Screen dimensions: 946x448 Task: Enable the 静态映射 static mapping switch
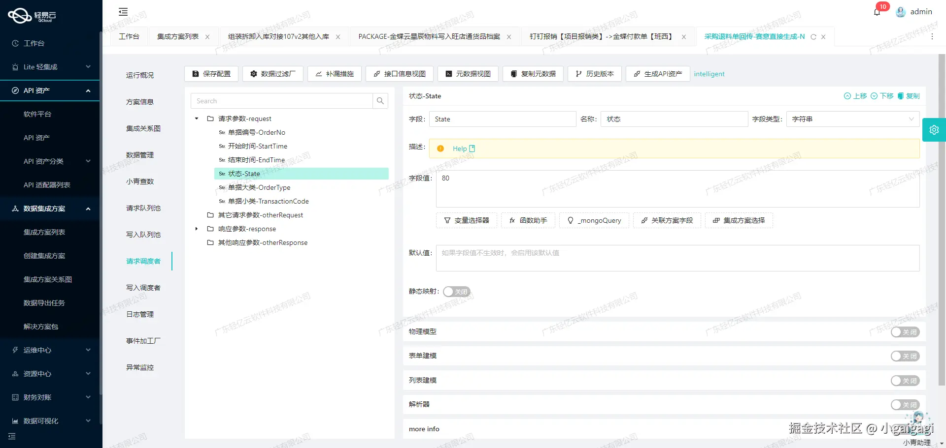click(456, 291)
